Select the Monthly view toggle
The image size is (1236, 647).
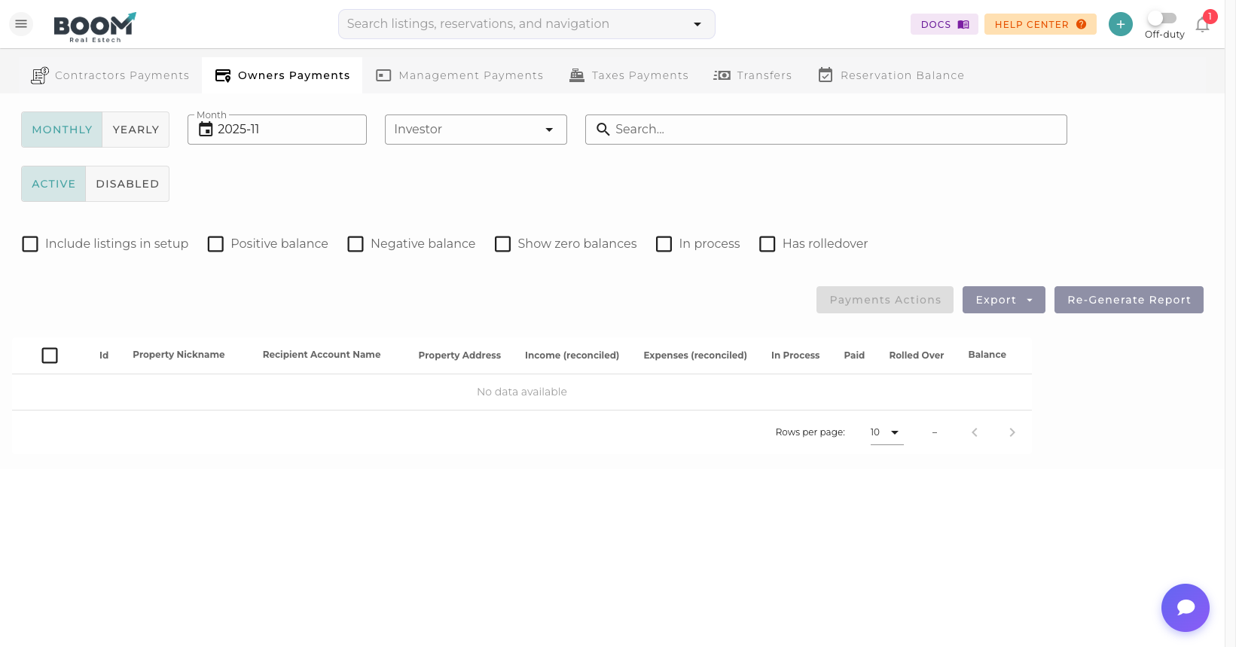[x=62, y=130]
